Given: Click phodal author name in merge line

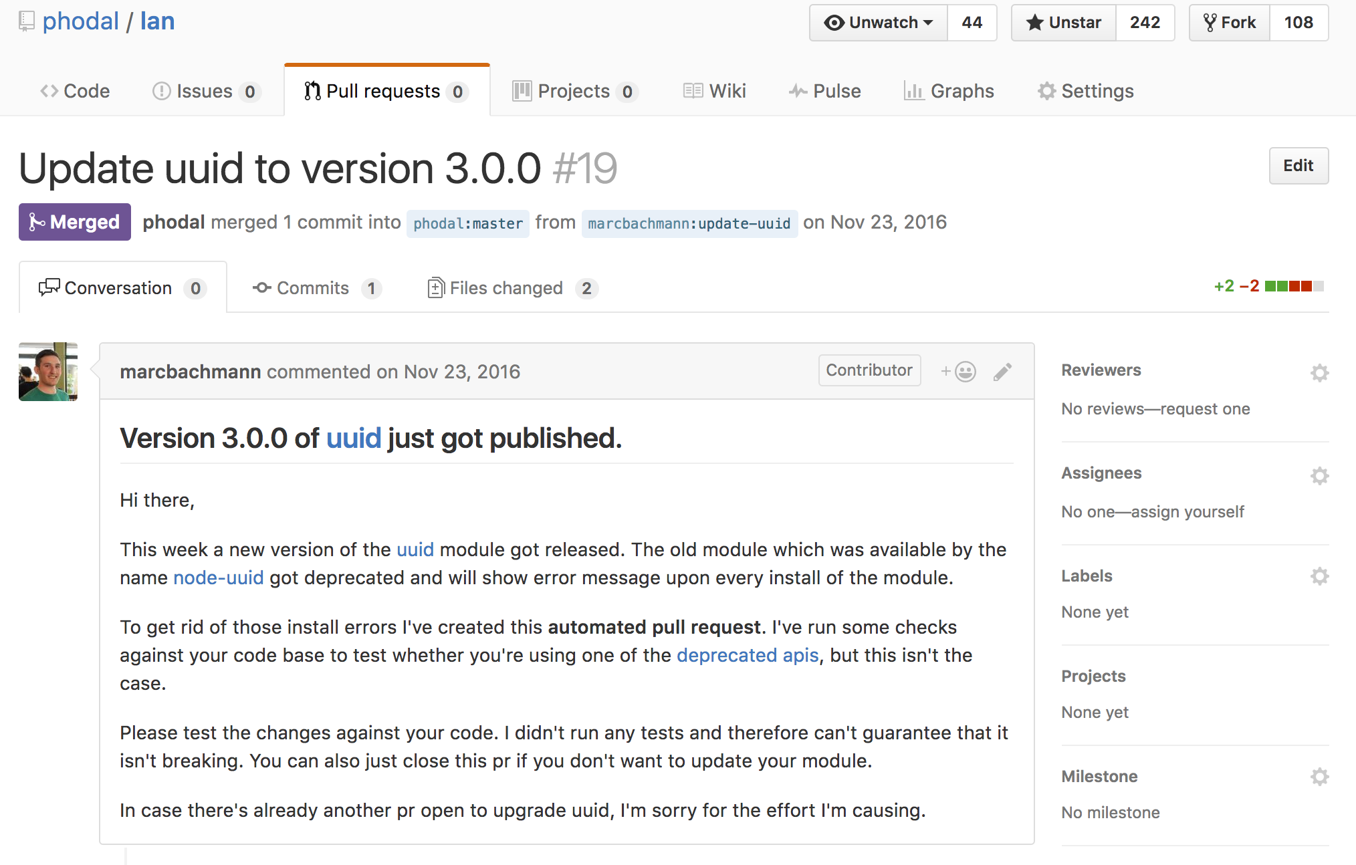Looking at the screenshot, I should pos(174,222).
